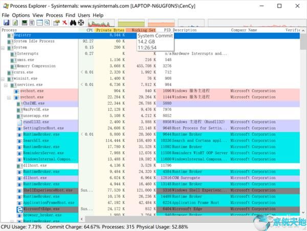307x231 pixels.
Task: Toggle the Show Lower Pane toolbar icon
Action: point(39,22)
